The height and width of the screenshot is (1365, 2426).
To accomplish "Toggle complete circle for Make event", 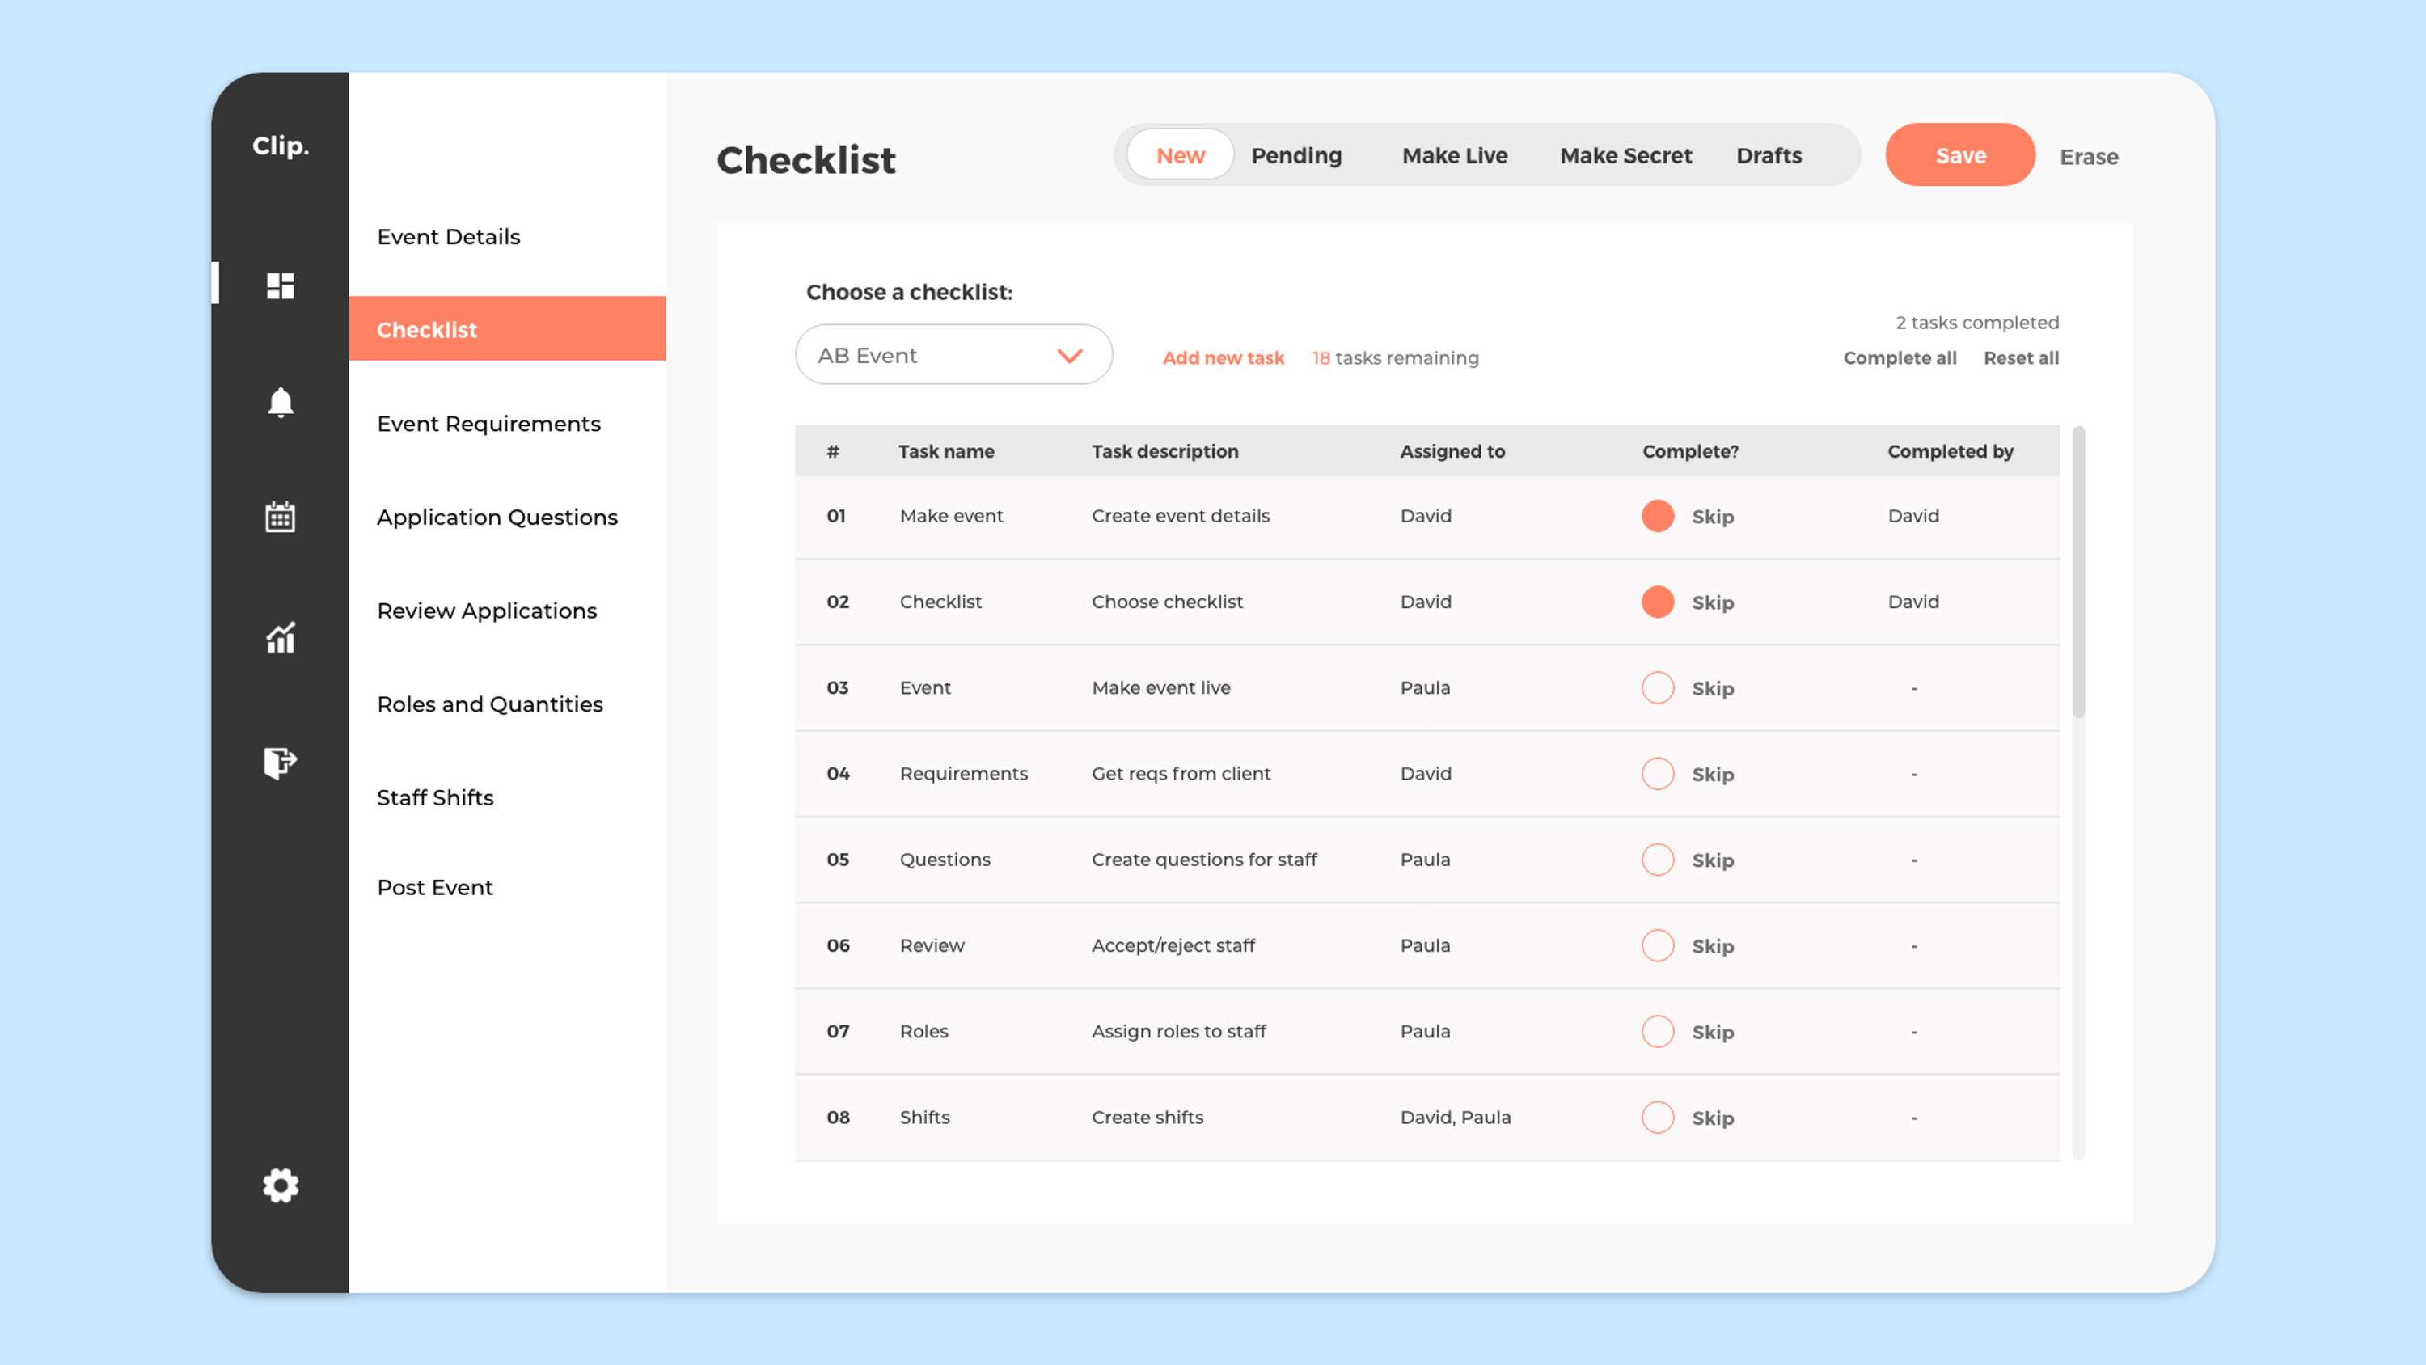I will point(1658,516).
